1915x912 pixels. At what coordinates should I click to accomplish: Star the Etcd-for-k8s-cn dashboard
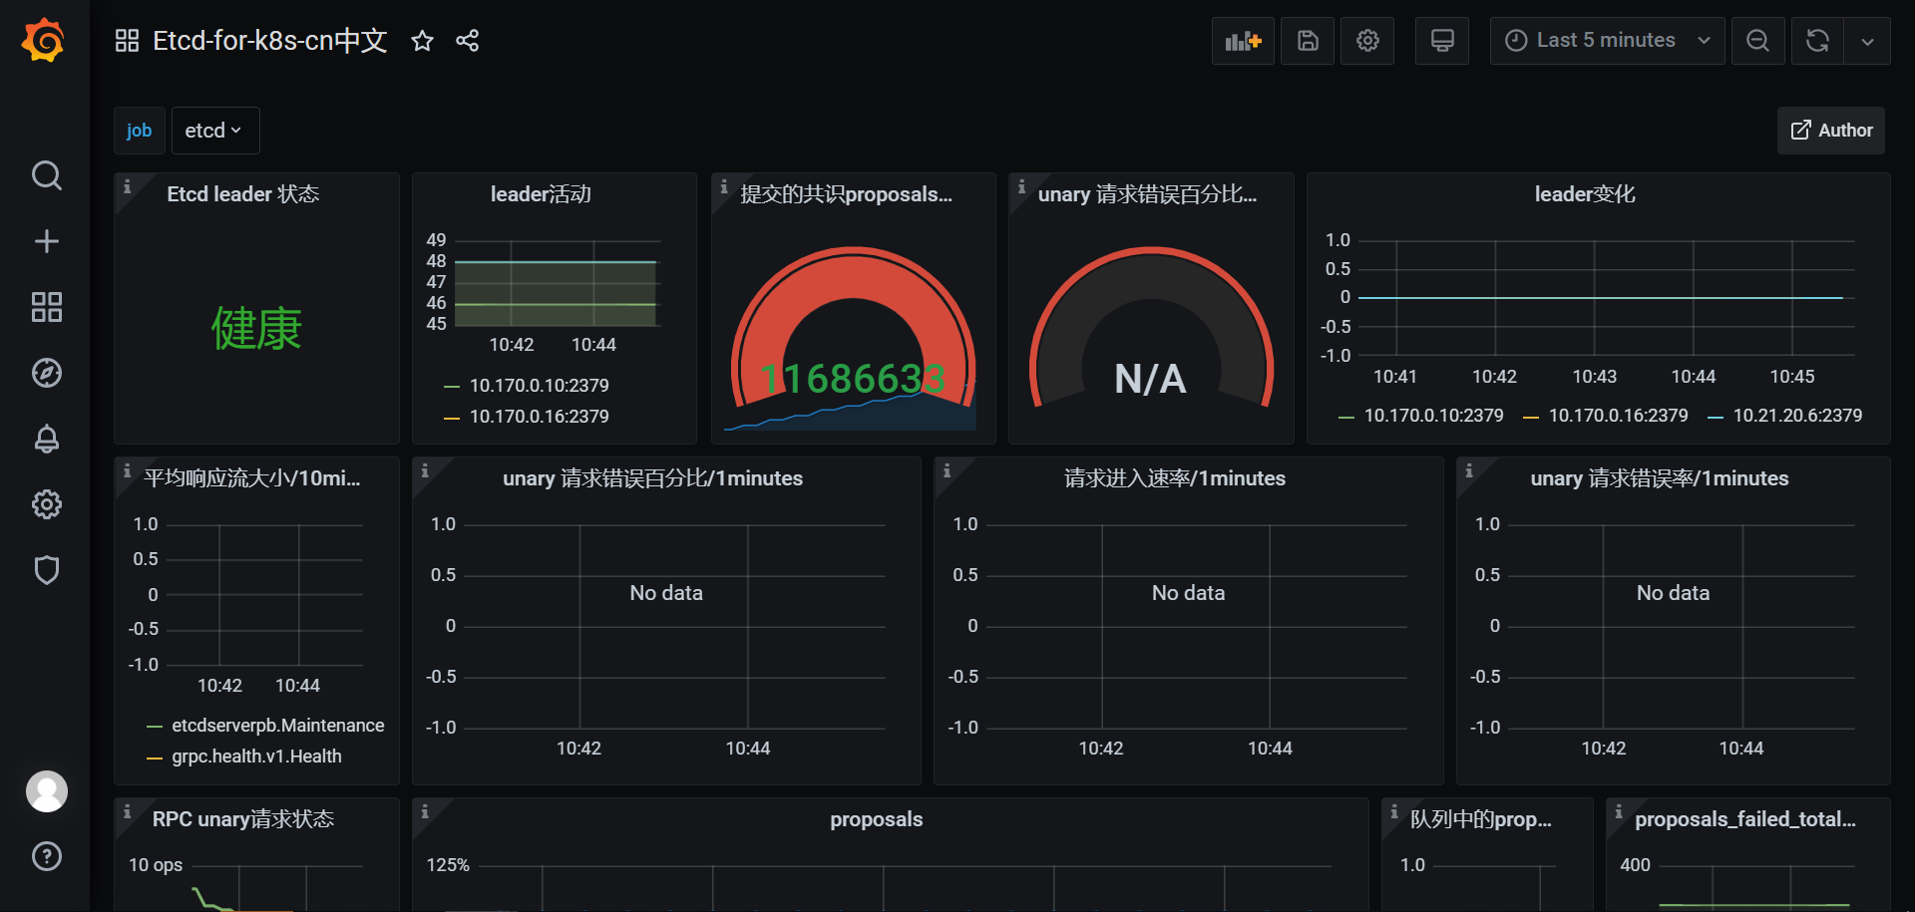[422, 41]
